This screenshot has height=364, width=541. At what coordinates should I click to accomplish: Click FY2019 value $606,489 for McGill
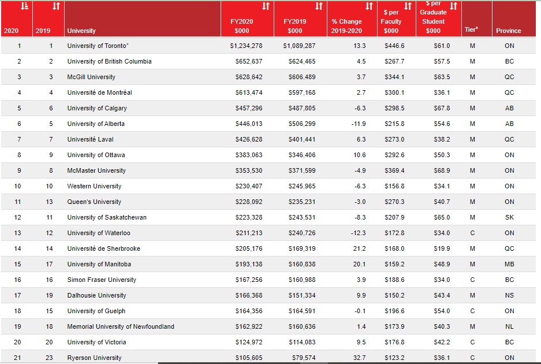point(302,77)
